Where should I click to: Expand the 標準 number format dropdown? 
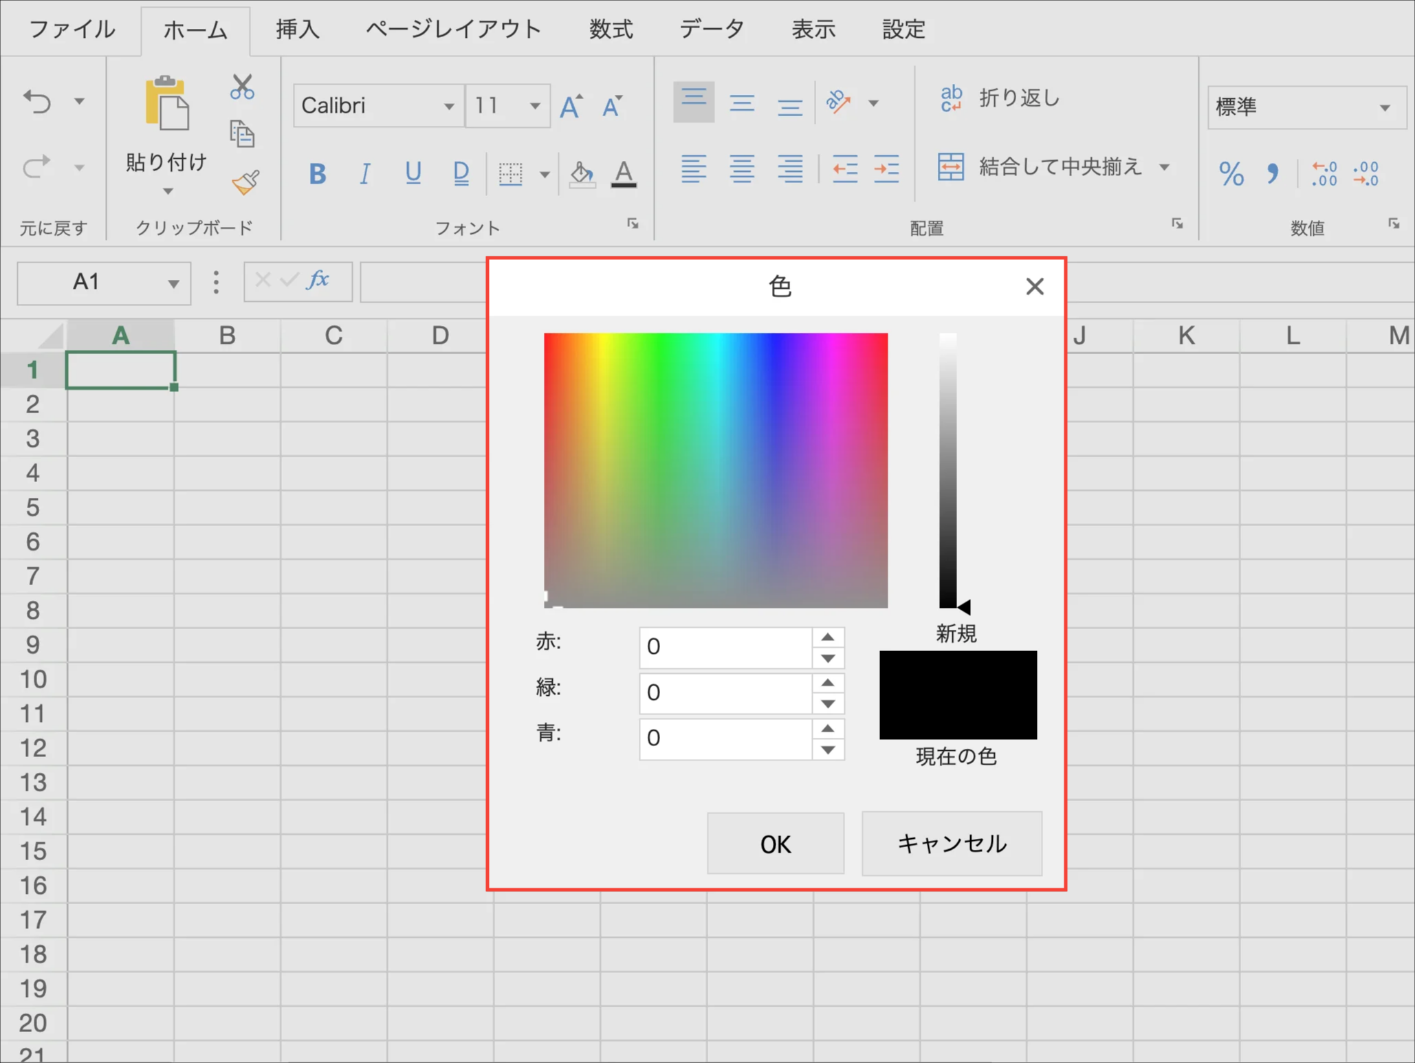click(1385, 107)
